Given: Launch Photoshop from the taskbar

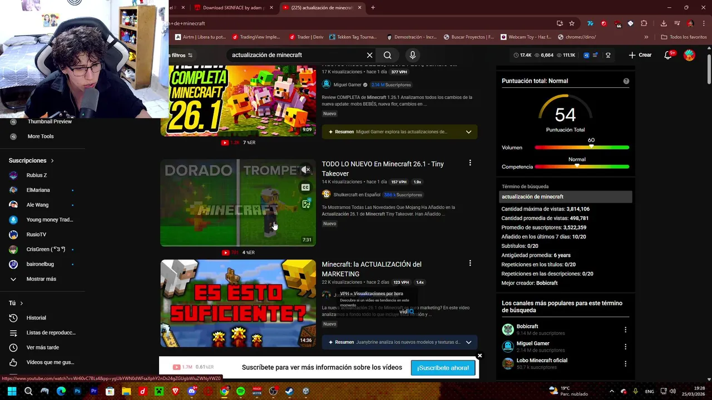Looking at the screenshot, I should click(x=77, y=391).
